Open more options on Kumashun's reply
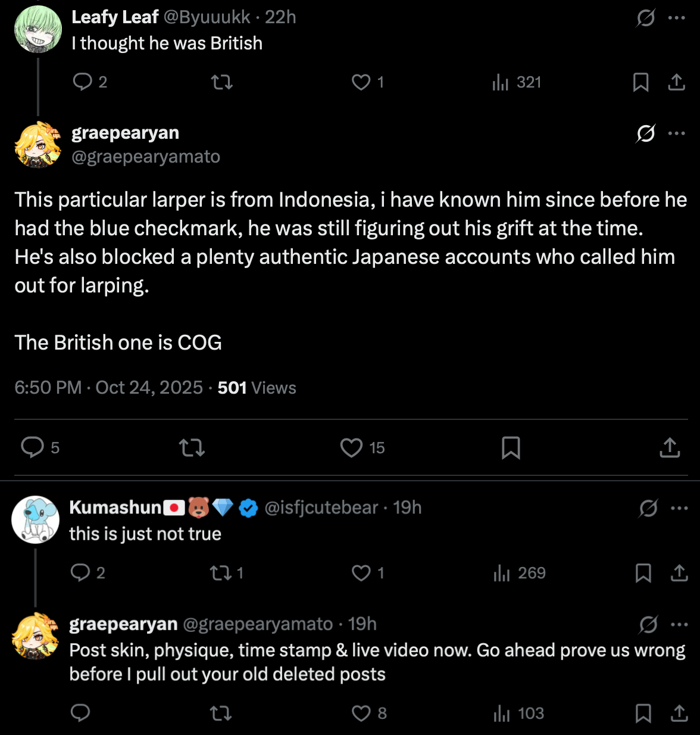The height and width of the screenshot is (735, 700). pyautogui.click(x=679, y=509)
